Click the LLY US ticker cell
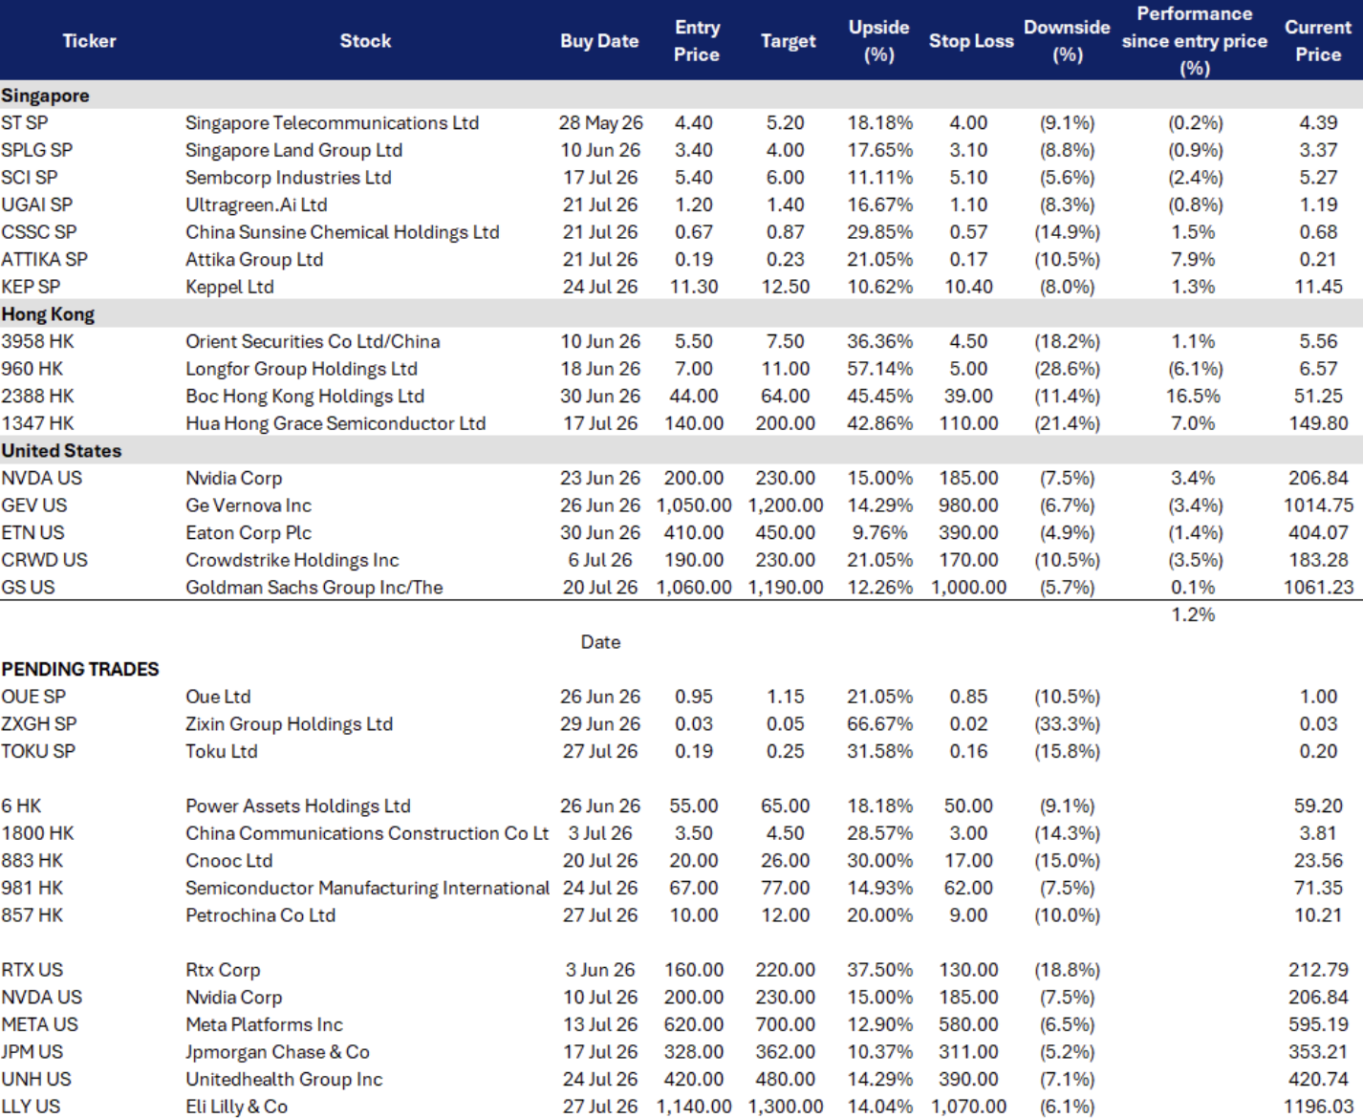Image resolution: width=1363 pixels, height=1118 pixels. 31,1107
